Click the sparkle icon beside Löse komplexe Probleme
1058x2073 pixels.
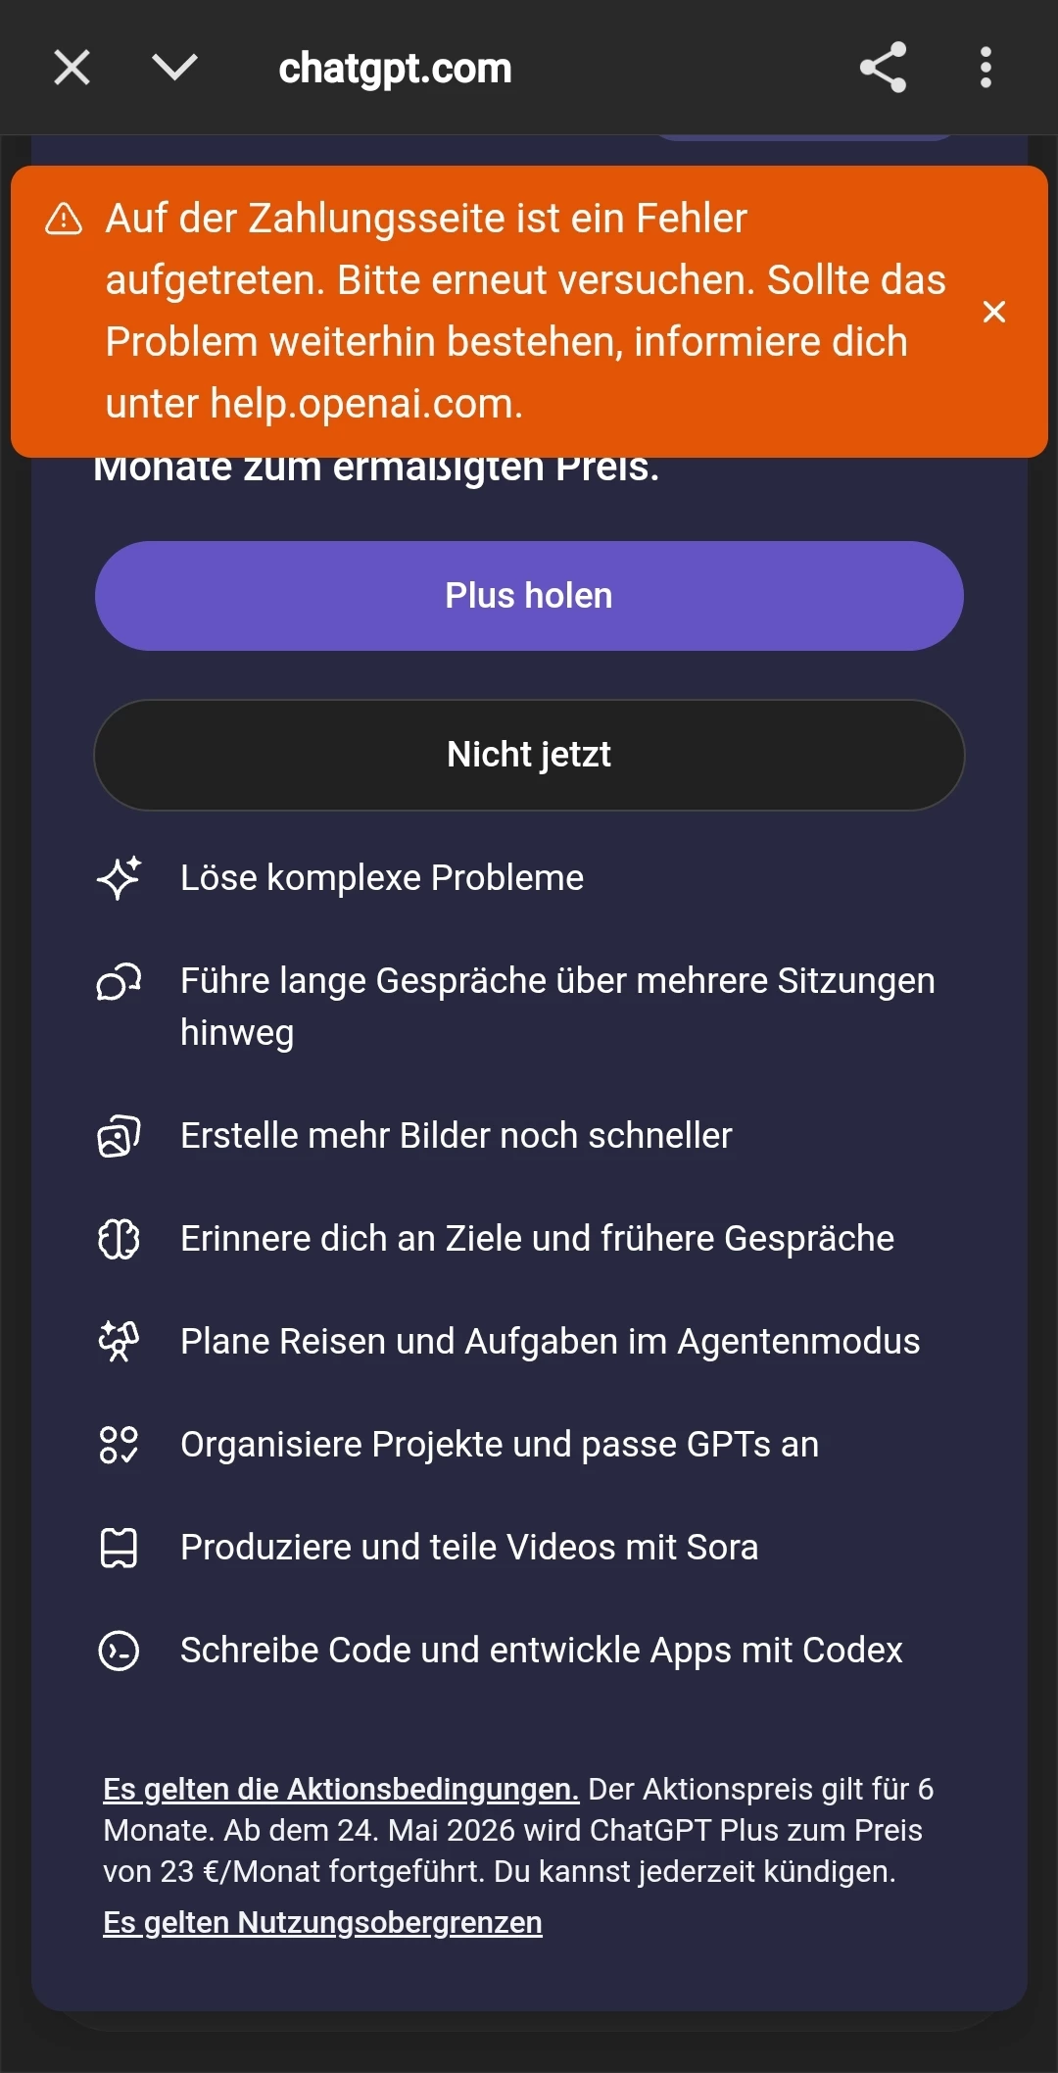(x=120, y=877)
